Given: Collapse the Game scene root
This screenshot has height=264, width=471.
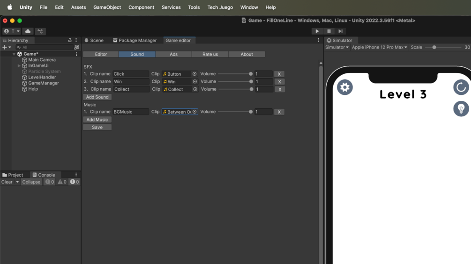Looking at the screenshot, I should tap(14, 54).
